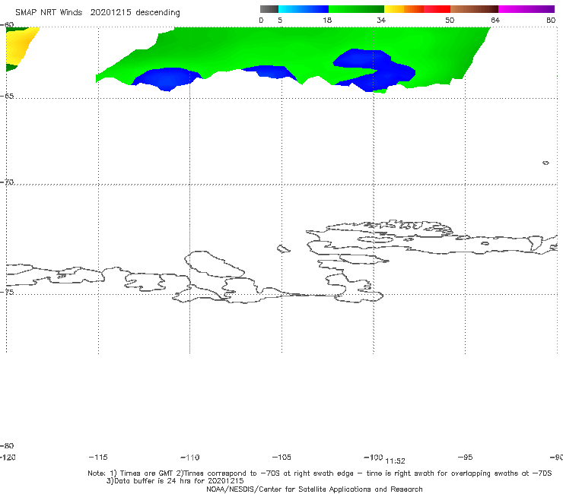Click the -70 latitude label
The width and height of the screenshot is (563, 494).
point(7,182)
